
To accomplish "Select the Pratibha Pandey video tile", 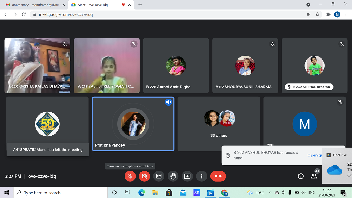I will coord(133,124).
